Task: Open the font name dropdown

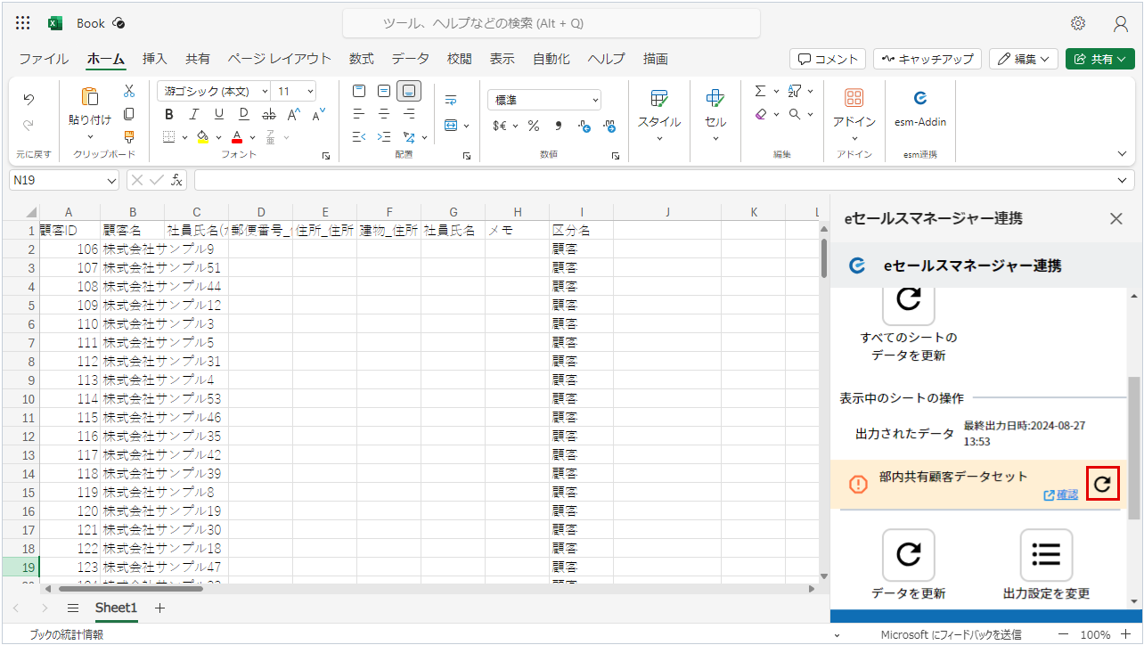Action: click(x=264, y=92)
